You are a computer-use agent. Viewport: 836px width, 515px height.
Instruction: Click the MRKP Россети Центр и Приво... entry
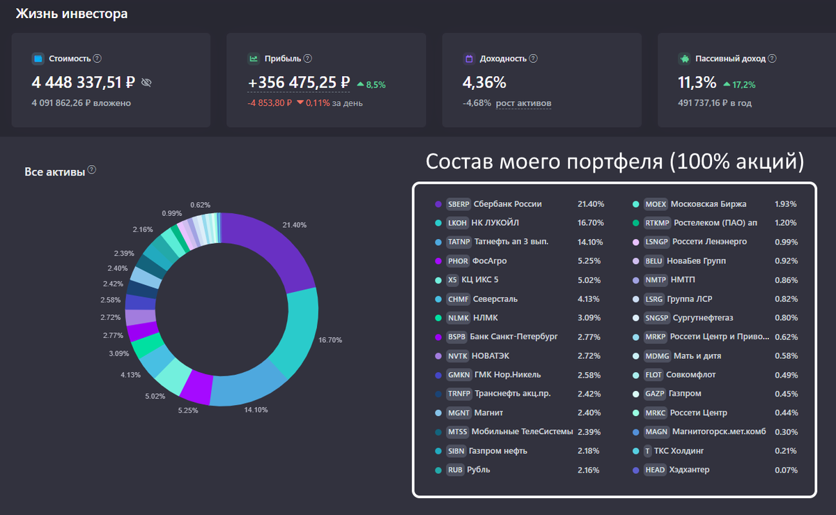click(x=715, y=337)
